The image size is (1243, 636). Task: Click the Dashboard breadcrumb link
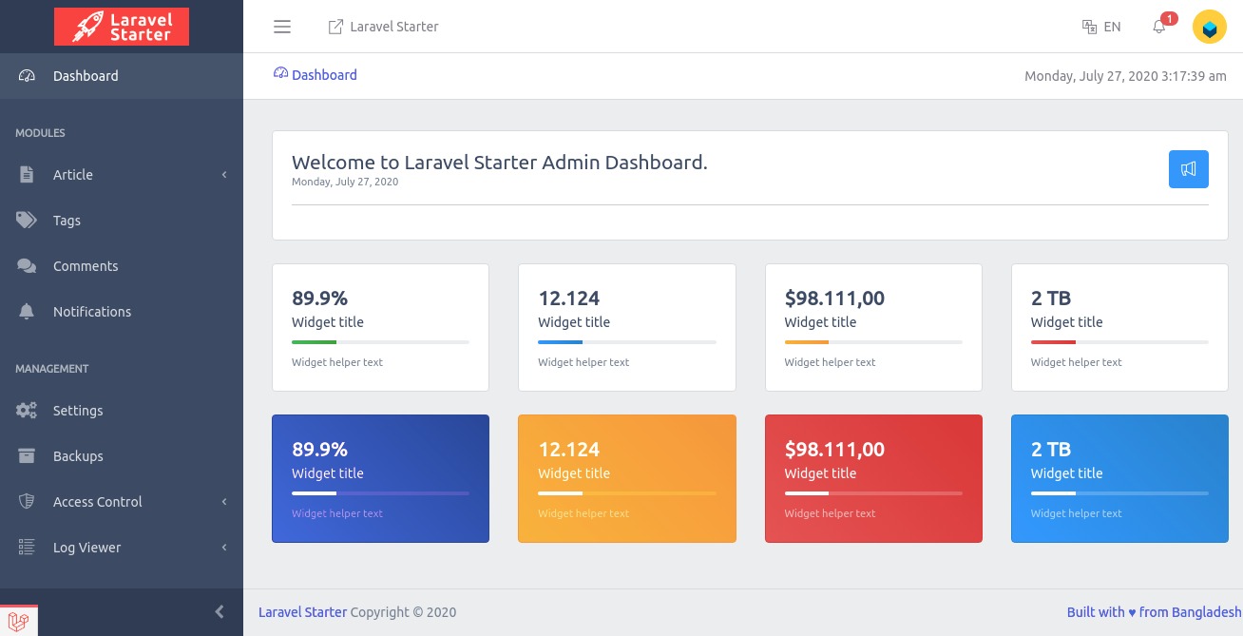[x=324, y=75]
